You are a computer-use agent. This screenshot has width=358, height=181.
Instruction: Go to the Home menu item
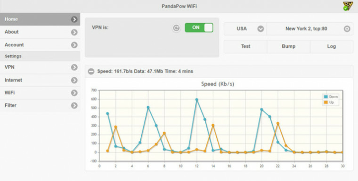[40, 19]
